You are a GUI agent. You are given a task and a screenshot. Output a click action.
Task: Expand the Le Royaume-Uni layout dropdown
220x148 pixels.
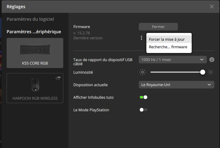[x=177, y=85]
